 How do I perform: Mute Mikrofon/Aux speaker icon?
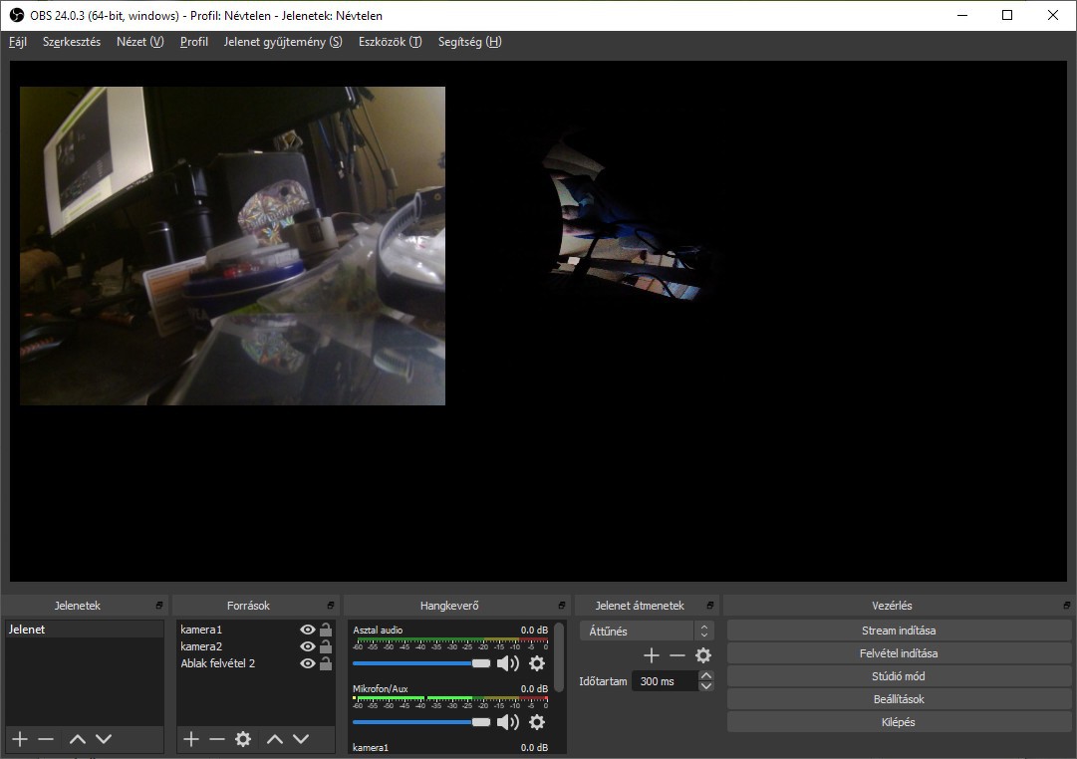click(507, 722)
